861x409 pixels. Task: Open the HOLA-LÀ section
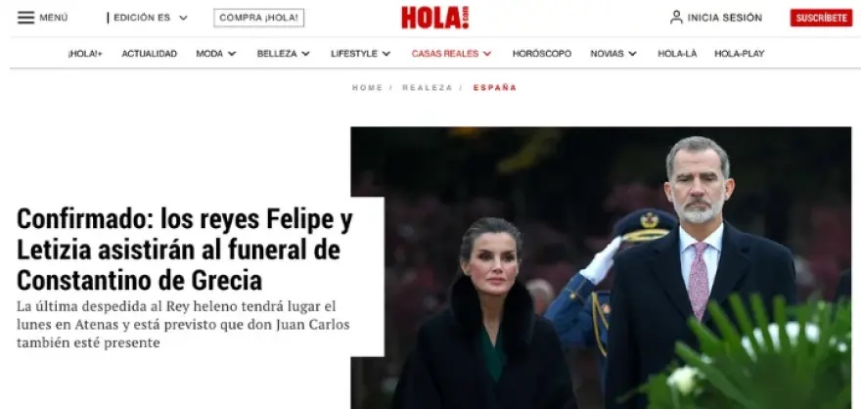click(677, 54)
